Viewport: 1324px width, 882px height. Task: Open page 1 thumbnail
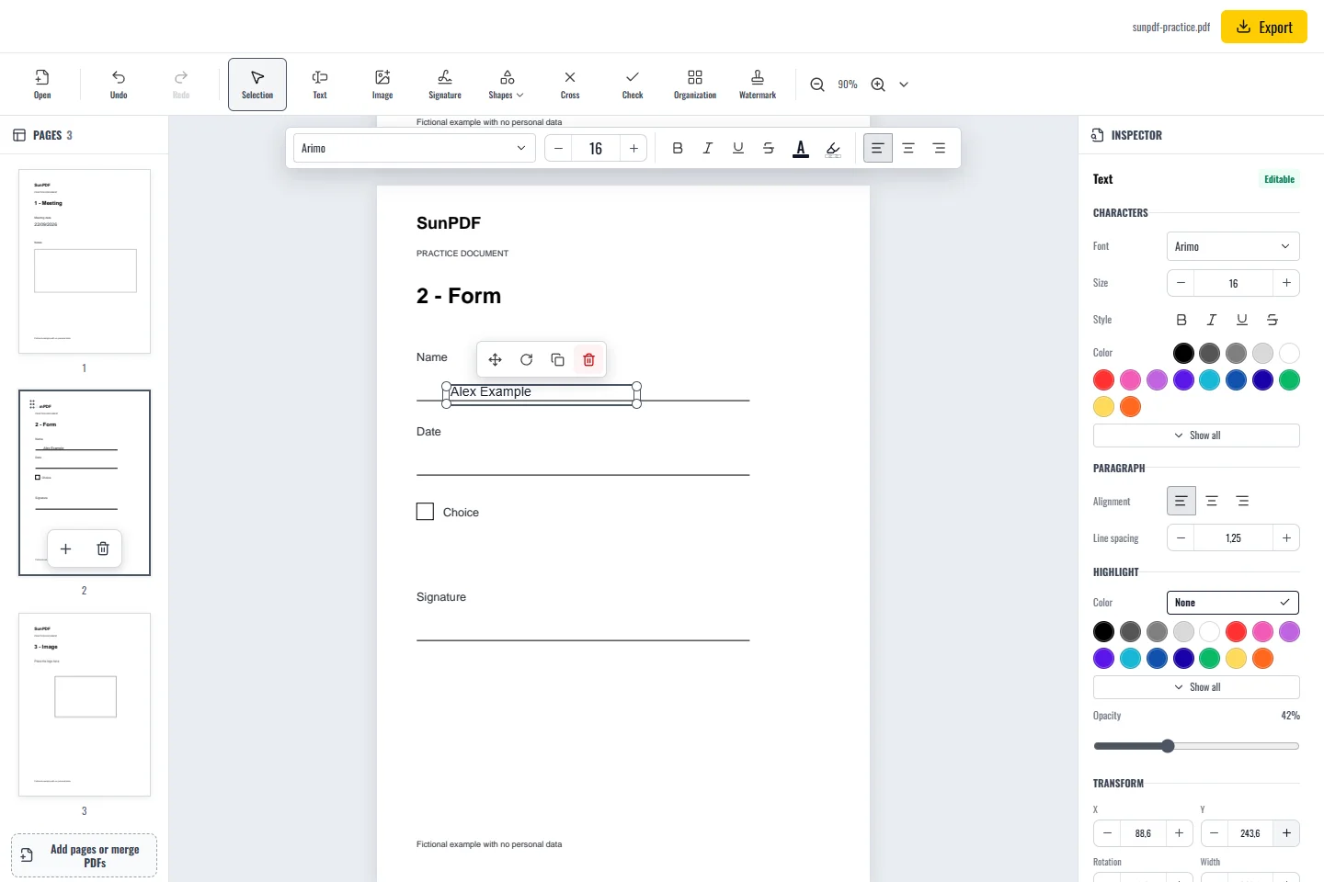click(85, 261)
